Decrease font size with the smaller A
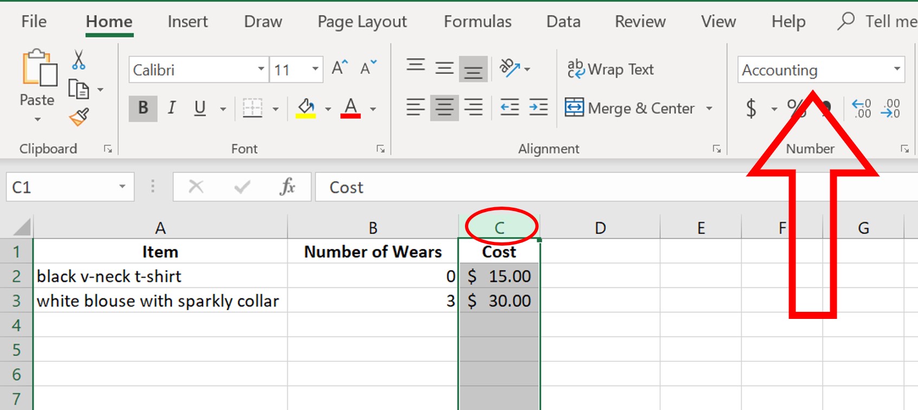 click(368, 68)
